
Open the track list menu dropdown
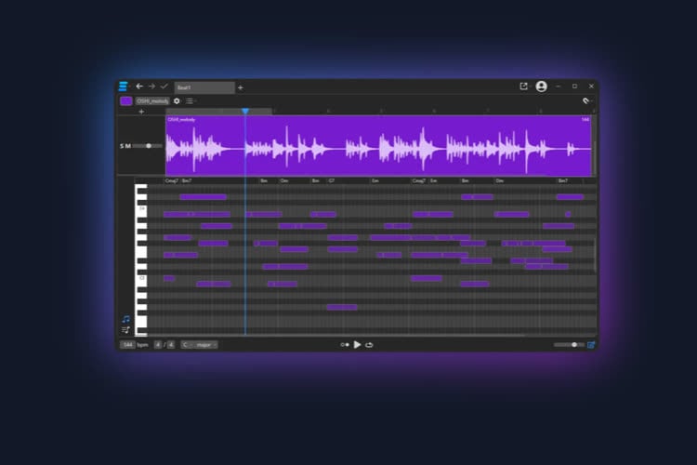[191, 101]
